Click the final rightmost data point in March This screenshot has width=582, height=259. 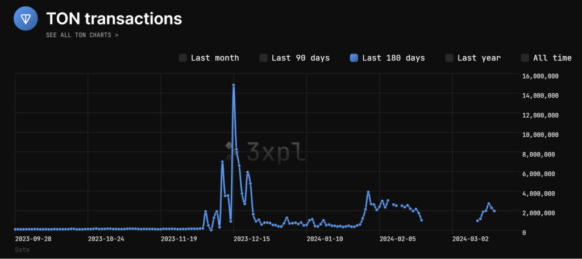coord(494,211)
